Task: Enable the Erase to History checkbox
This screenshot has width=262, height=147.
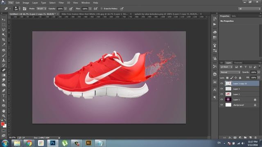Action: 102,9
